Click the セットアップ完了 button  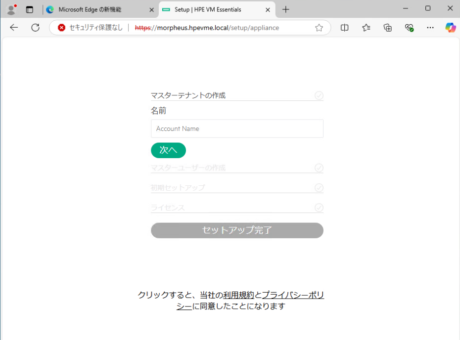pyautogui.click(x=237, y=230)
